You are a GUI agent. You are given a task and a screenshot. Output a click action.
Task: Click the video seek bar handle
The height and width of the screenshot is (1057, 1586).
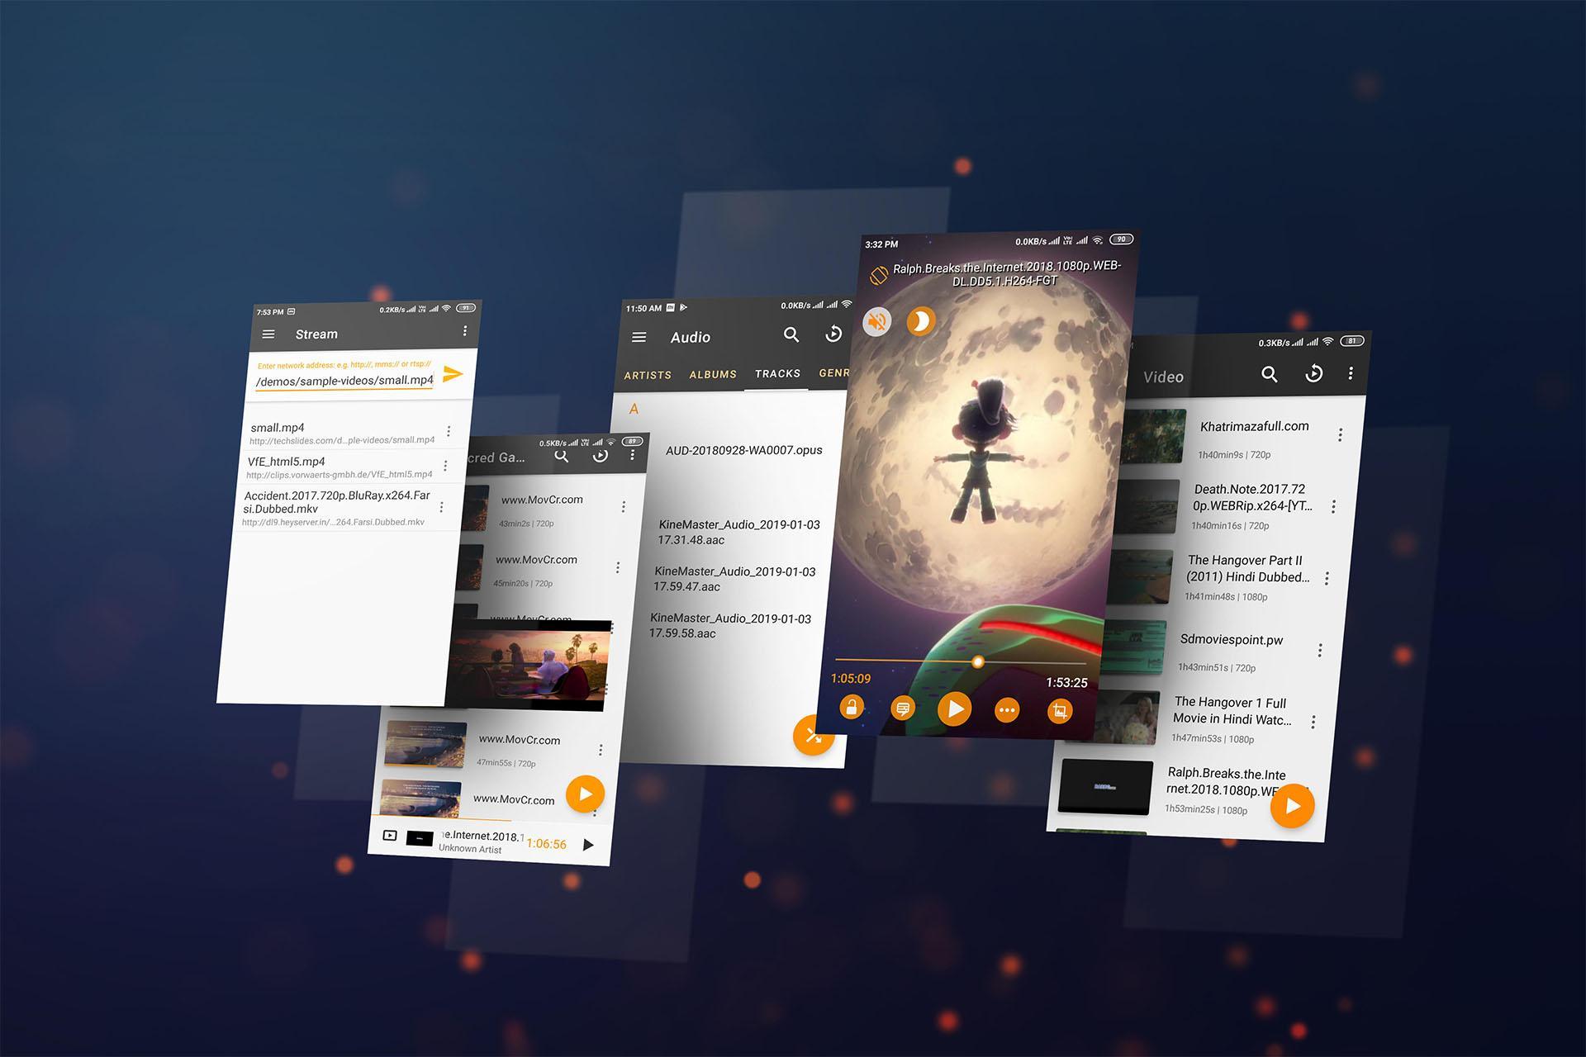978,661
